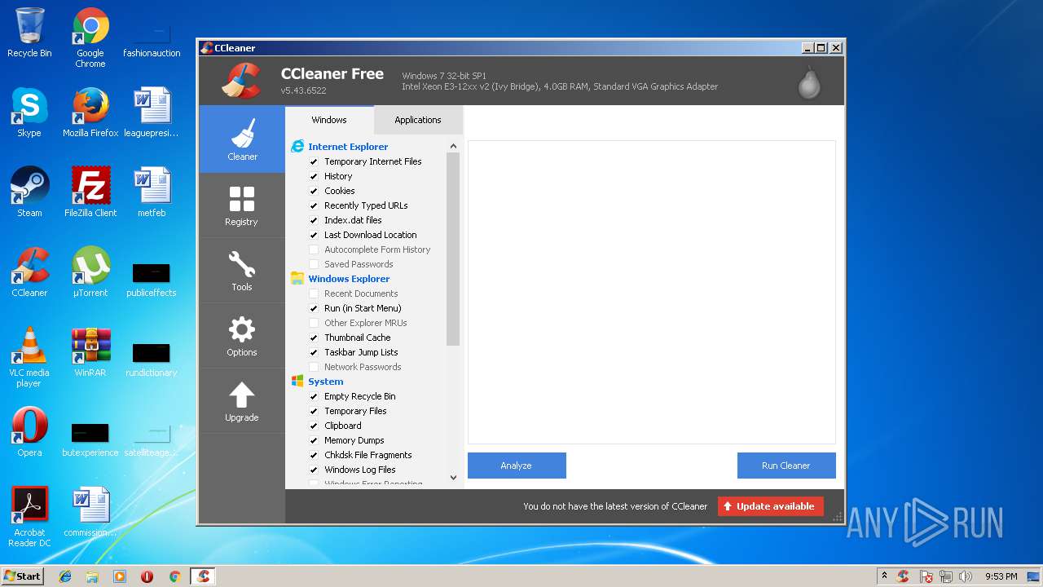Open the Cleaner section in sidebar

(x=242, y=139)
